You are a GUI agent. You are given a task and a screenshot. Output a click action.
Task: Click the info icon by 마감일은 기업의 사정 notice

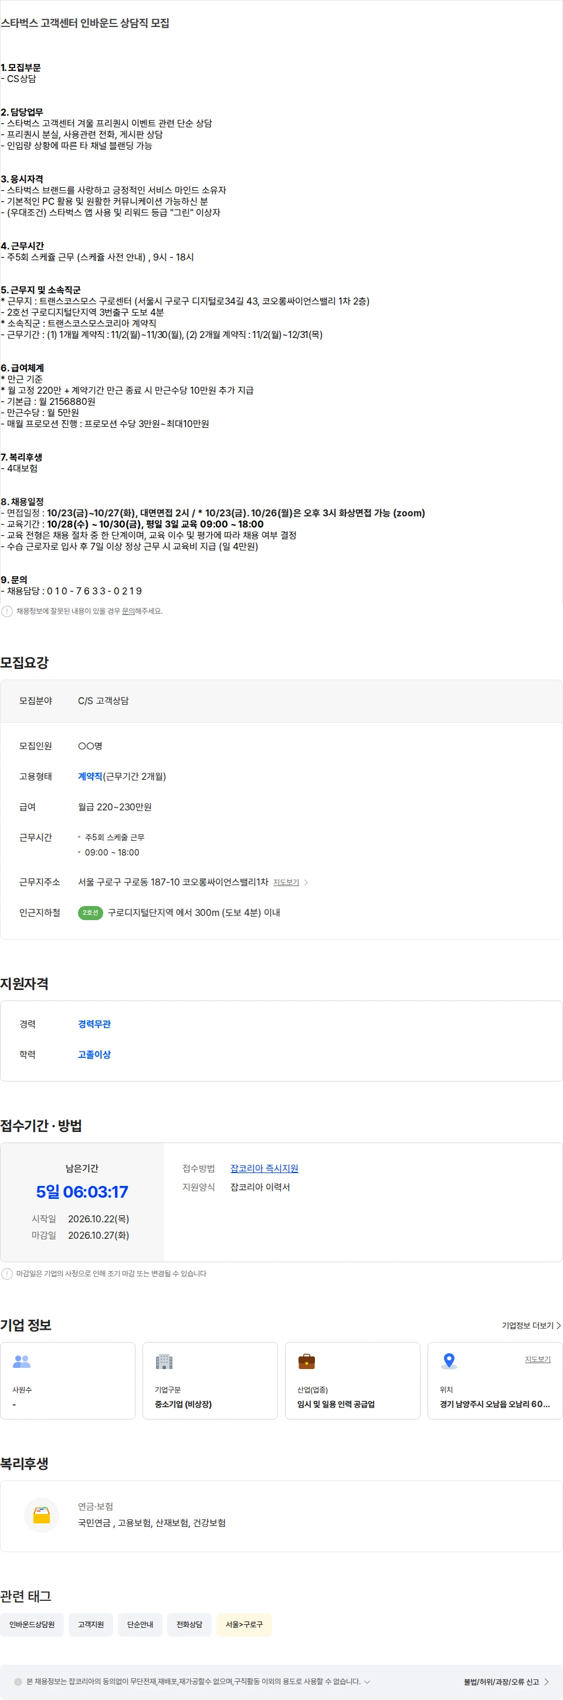(x=6, y=1274)
